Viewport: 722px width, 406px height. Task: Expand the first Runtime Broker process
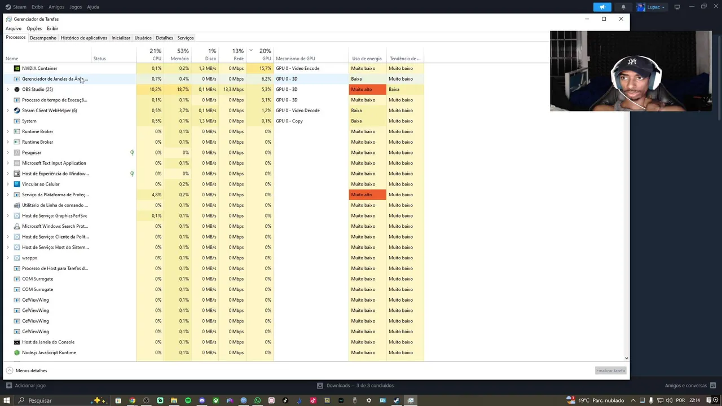point(7,131)
